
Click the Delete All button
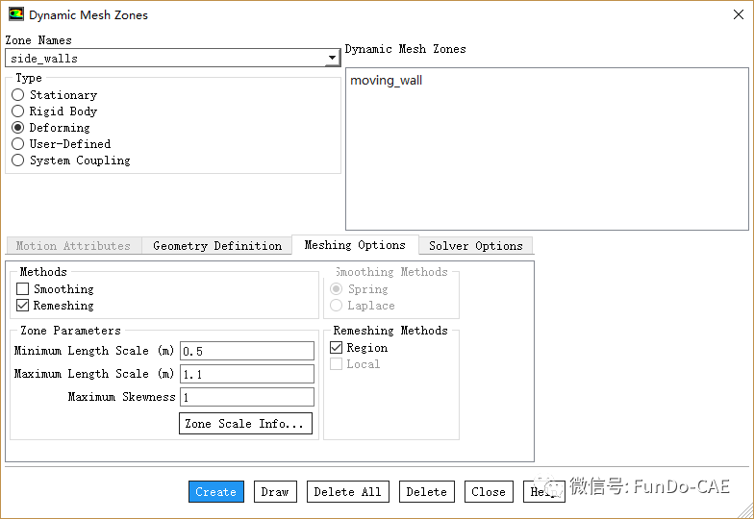347,492
